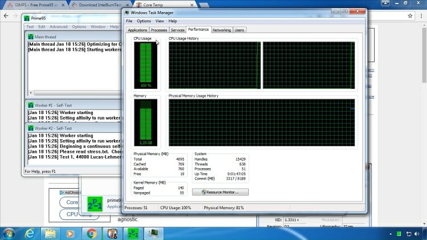Open the Networking tab in Task Manager
427x240 pixels.
[221, 30]
